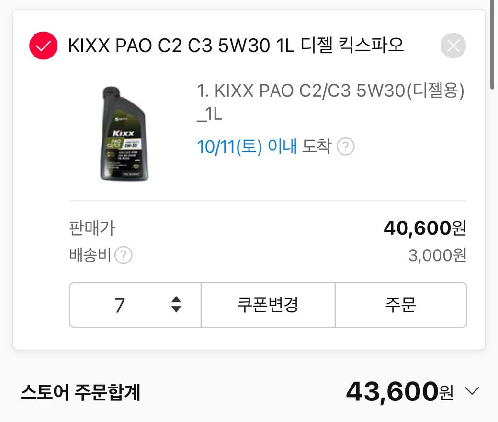Tap the blue 10/11(토) 이내 delivery date

[x=247, y=147]
